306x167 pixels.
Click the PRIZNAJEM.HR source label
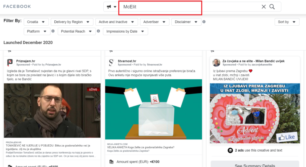click(x=14, y=142)
